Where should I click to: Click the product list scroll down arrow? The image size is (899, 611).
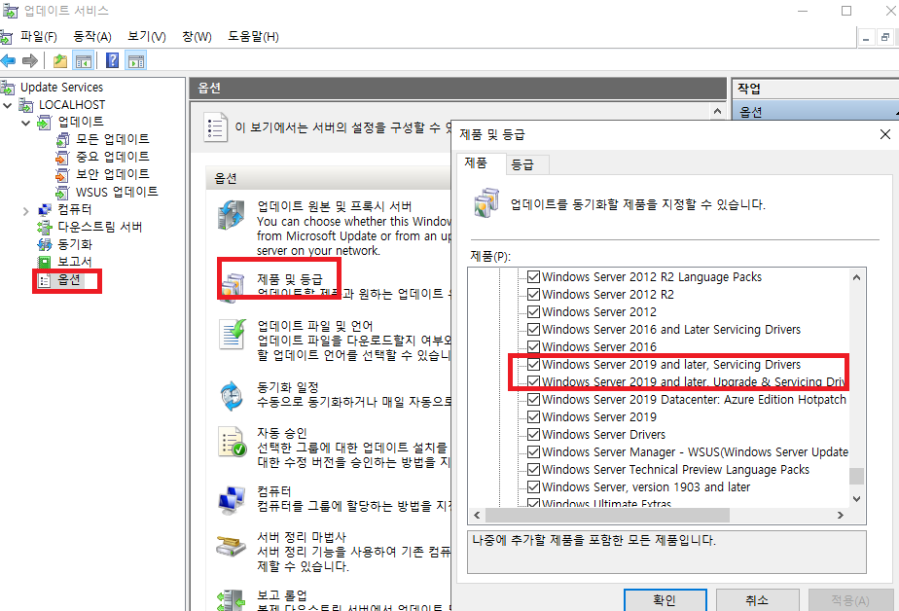[x=856, y=499]
